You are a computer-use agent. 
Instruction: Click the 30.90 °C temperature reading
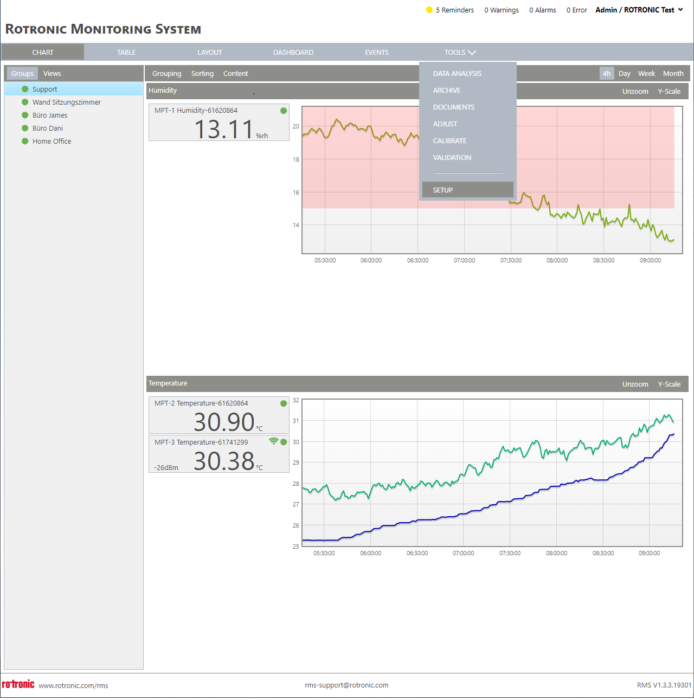228,422
